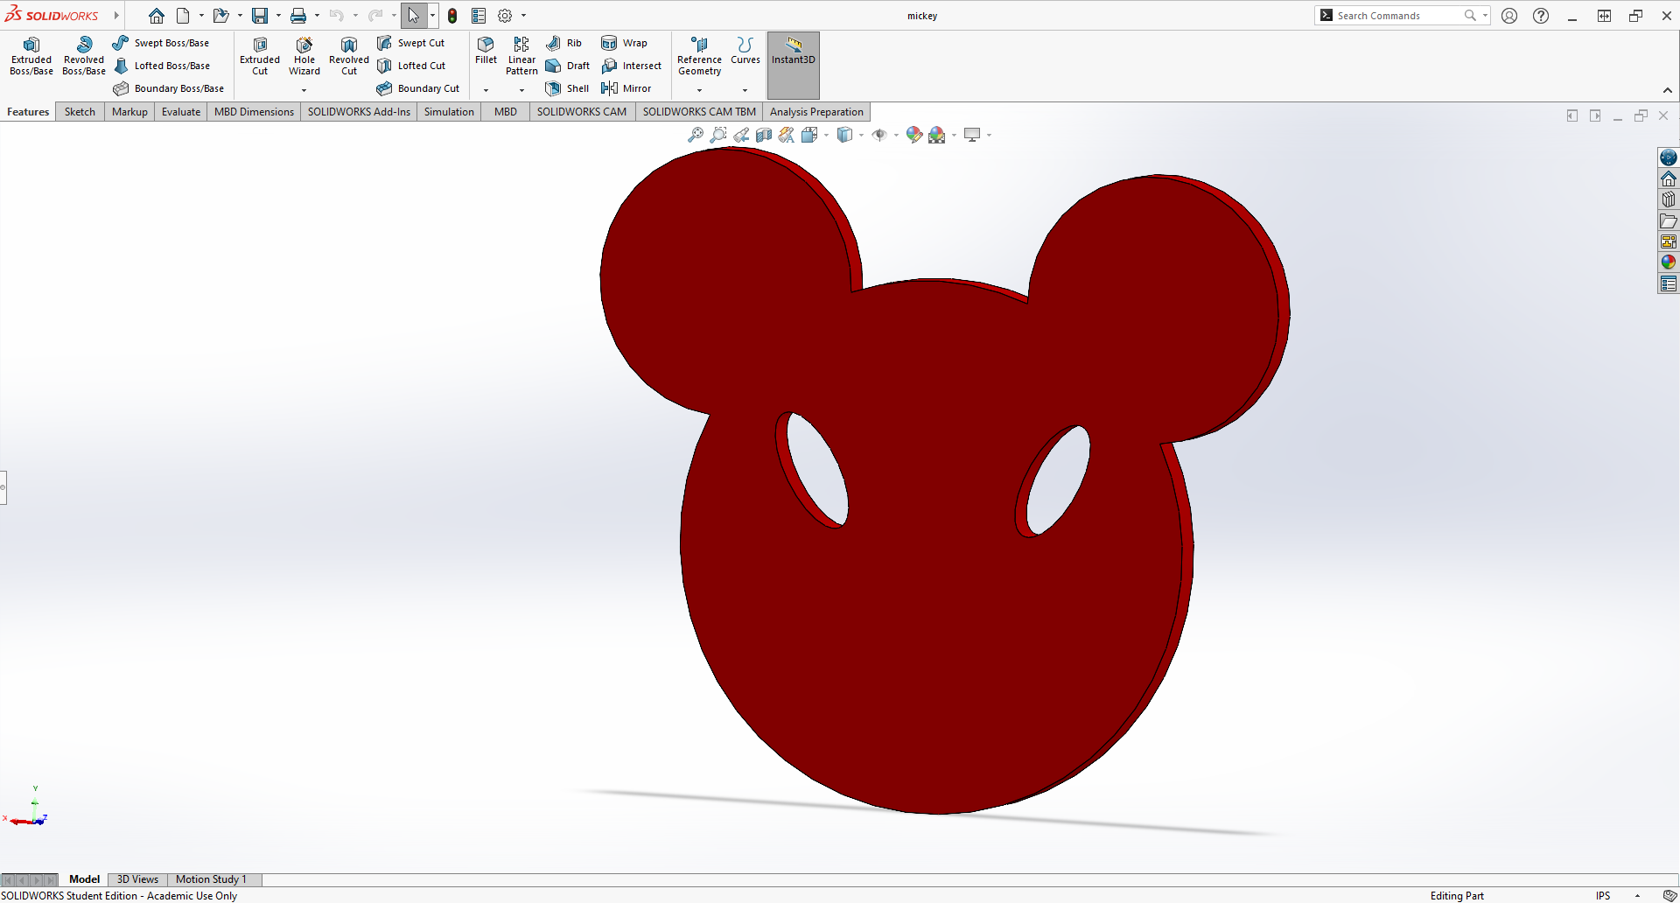
Task: Open Reference Geometry tools
Action: pos(699,56)
